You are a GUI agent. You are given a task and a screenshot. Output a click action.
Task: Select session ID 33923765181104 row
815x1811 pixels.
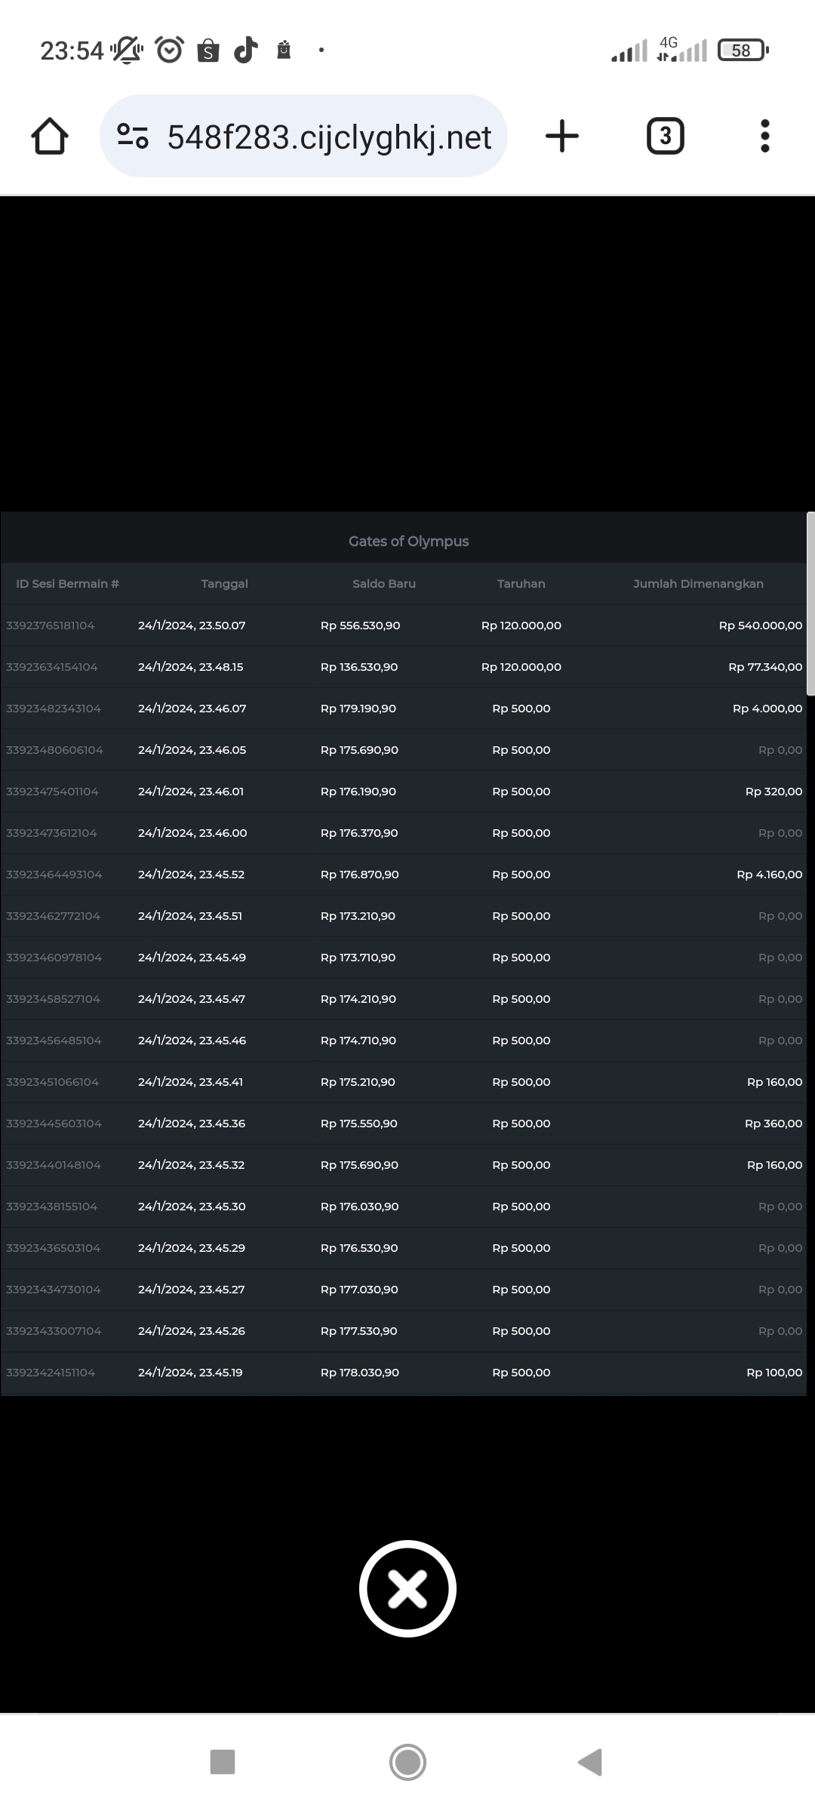coord(51,626)
